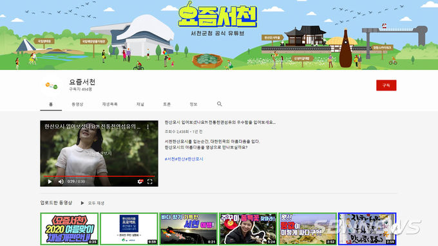Click the 요즘서천 banner title logo
Viewport: 438px width, 246px height.
217,15
